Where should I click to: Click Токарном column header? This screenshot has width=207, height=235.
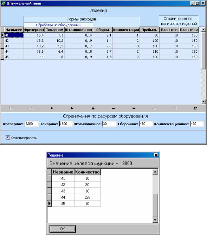pos(54,30)
